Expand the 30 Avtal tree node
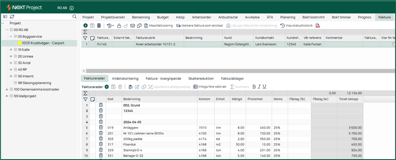This screenshot has height=160, width=396. pyautogui.click(x=11, y=63)
